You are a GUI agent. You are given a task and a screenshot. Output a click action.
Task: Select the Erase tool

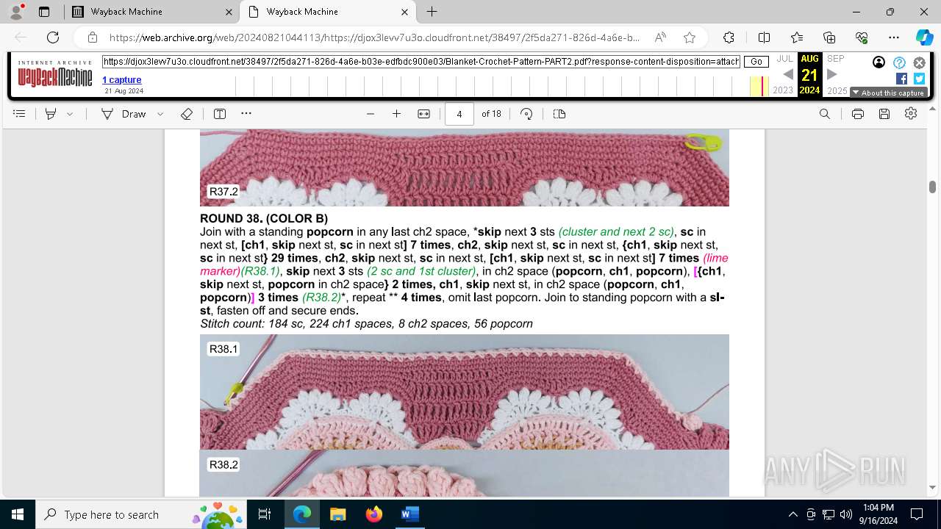pyautogui.click(x=187, y=114)
